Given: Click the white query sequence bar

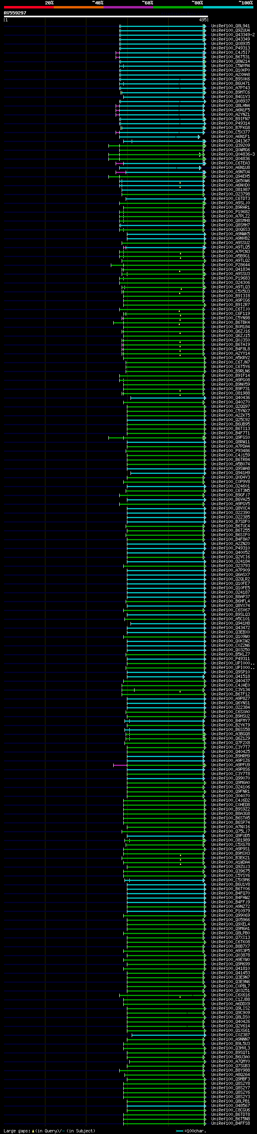Looking at the screenshot, I should point(106,17).
